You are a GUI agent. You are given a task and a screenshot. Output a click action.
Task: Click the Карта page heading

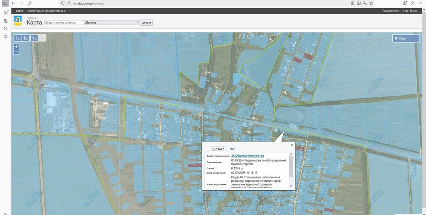pyautogui.click(x=34, y=23)
